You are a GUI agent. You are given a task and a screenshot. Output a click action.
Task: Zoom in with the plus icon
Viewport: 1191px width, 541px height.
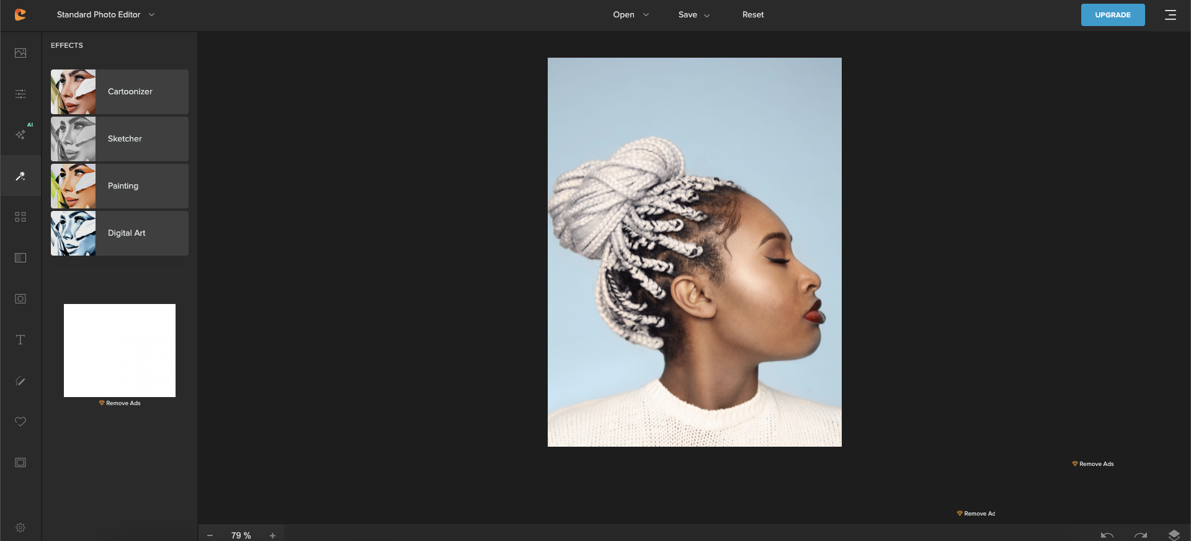point(272,535)
